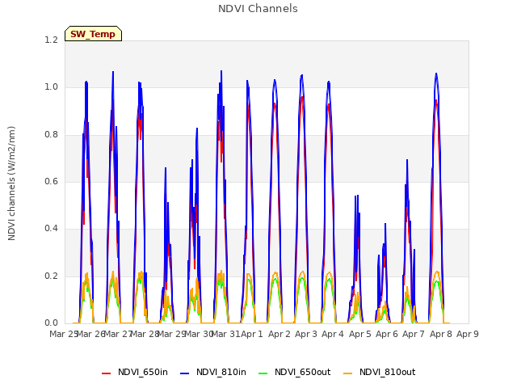Click the 0.0 y-axis tick label
The height and width of the screenshot is (388, 517).
[51, 323]
